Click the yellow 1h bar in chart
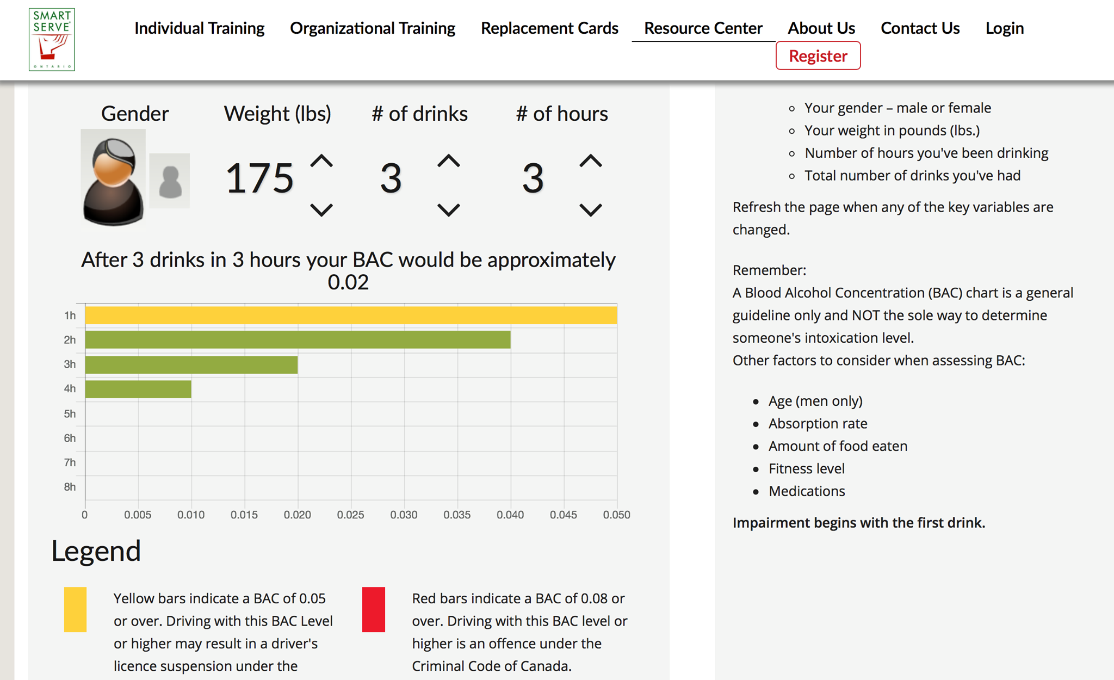This screenshot has width=1114, height=680. click(351, 316)
